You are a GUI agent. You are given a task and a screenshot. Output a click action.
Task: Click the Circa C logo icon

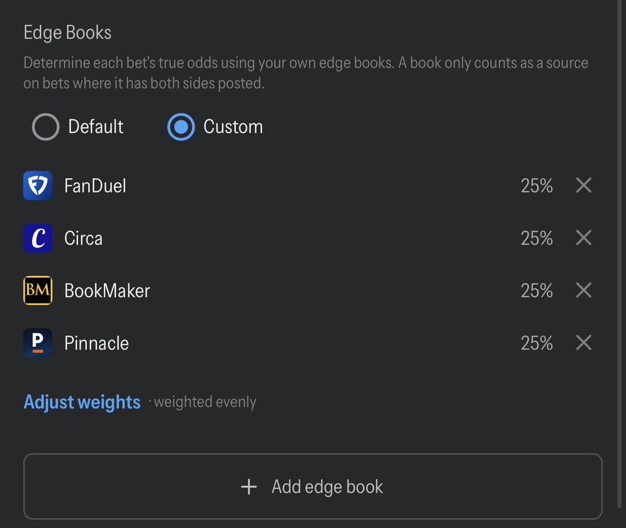click(38, 238)
